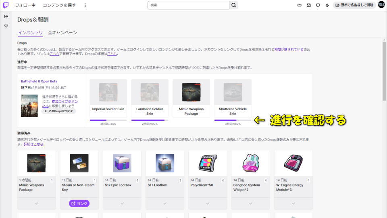
Task: Click the Imperial Soldier Skin progress bar
Action: [108, 120]
